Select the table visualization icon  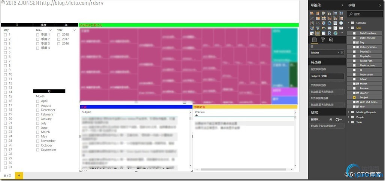(318, 33)
